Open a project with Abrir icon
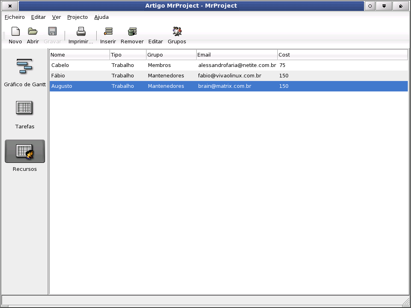The height and width of the screenshot is (308, 411). pyautogui.click(x=33, y=31)
